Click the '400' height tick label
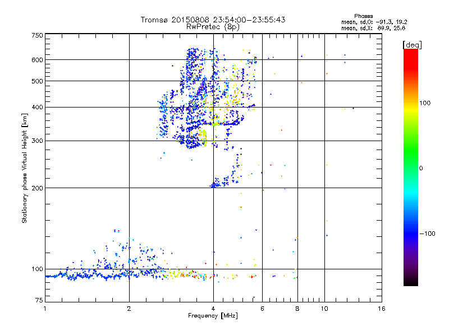The height and width of the screenshot is (336, 449). [x=38, y=107]
